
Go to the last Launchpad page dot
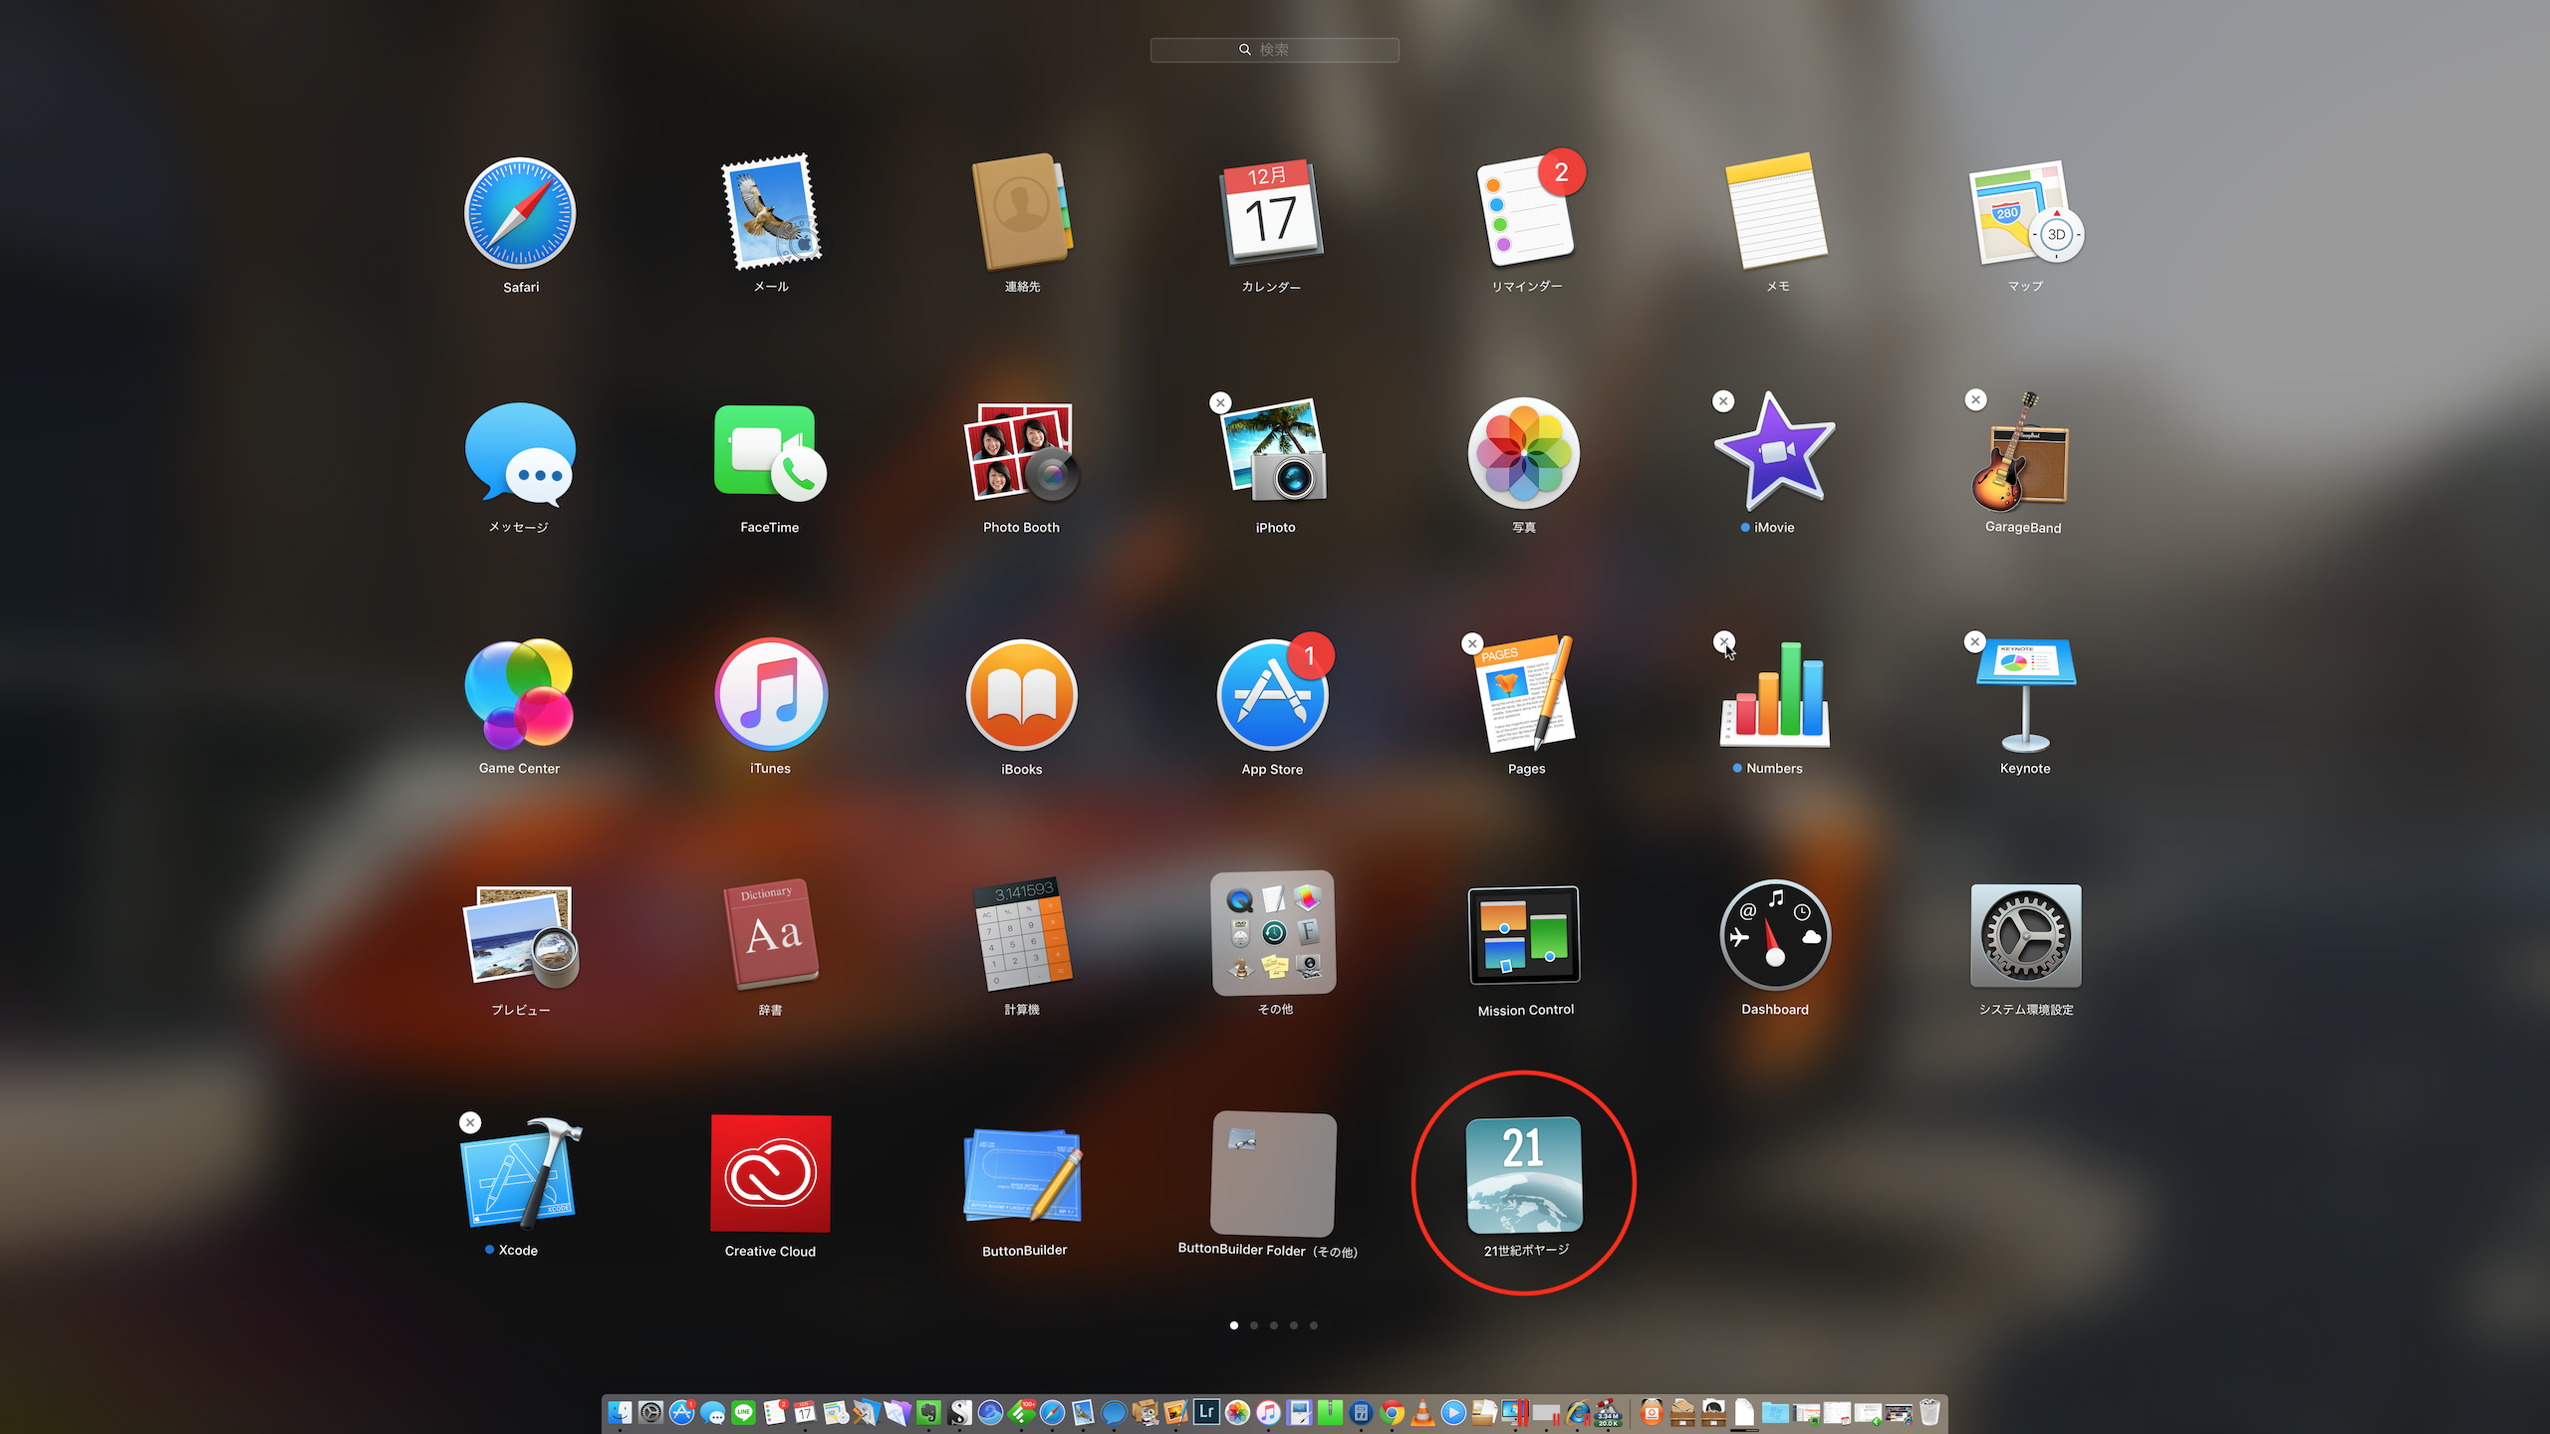pyautogui.click(x=1314, y=1325)
